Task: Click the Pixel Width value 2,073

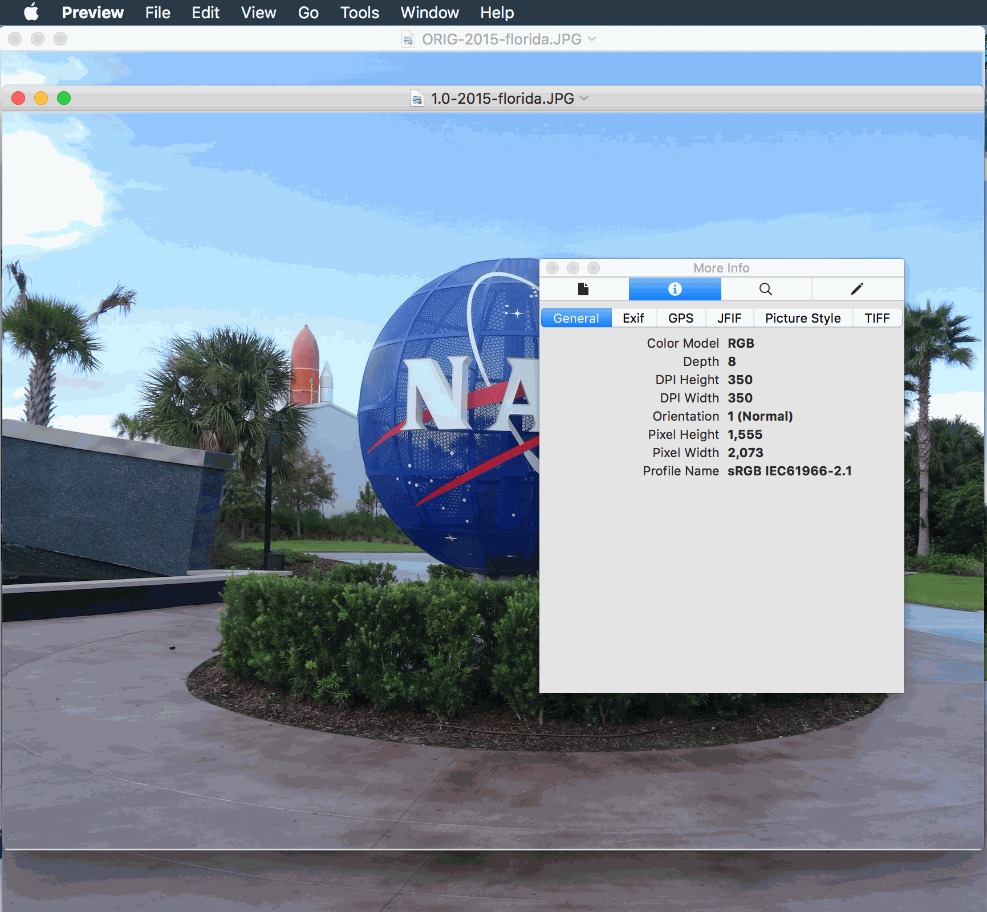Action: [745, 453]
